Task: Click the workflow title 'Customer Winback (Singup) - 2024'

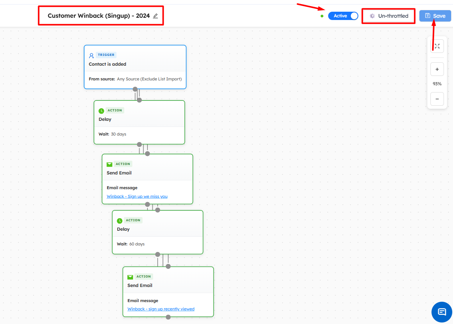Action: (98, 16)
